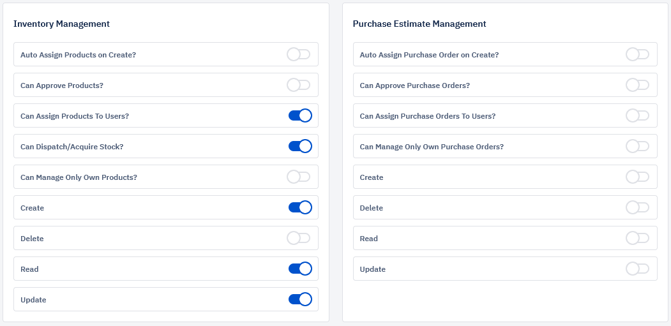This screenshot has height=326, width=671.
Task: Click the 'Can Manage Only Own Purchase Orders?' label
Action: [x=432, y=147]
